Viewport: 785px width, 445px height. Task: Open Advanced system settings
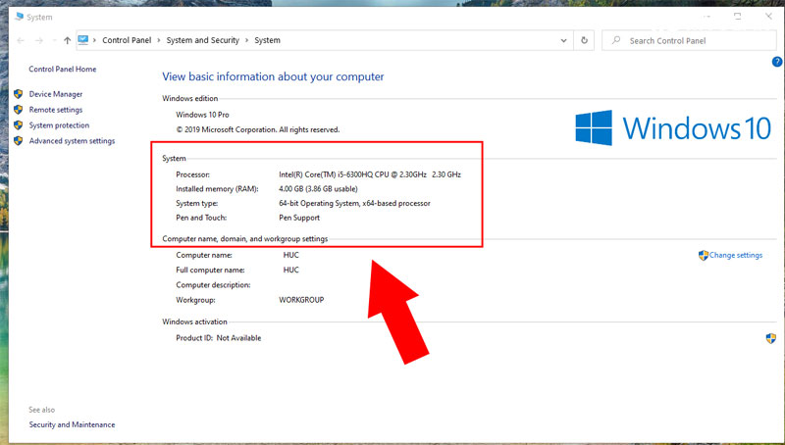click(x=72, y=141)
